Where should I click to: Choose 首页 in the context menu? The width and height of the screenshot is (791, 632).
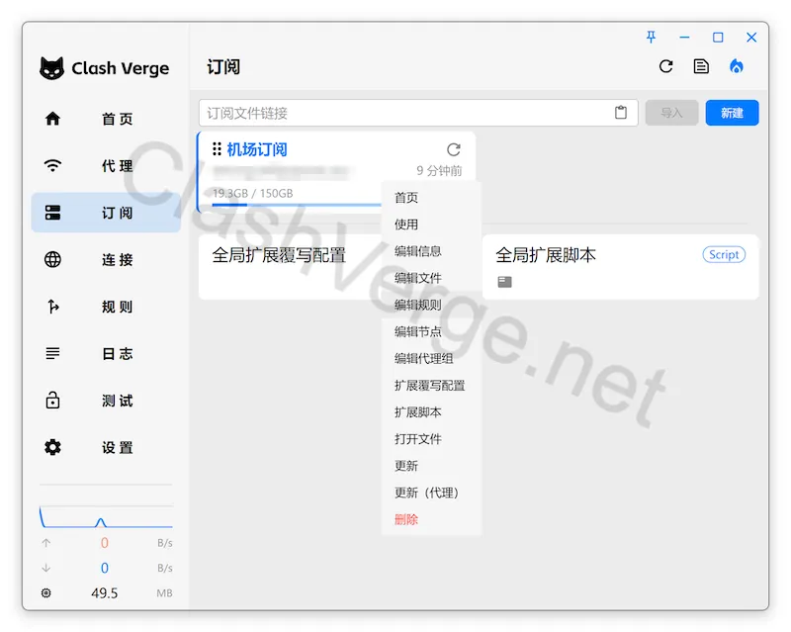431,198
